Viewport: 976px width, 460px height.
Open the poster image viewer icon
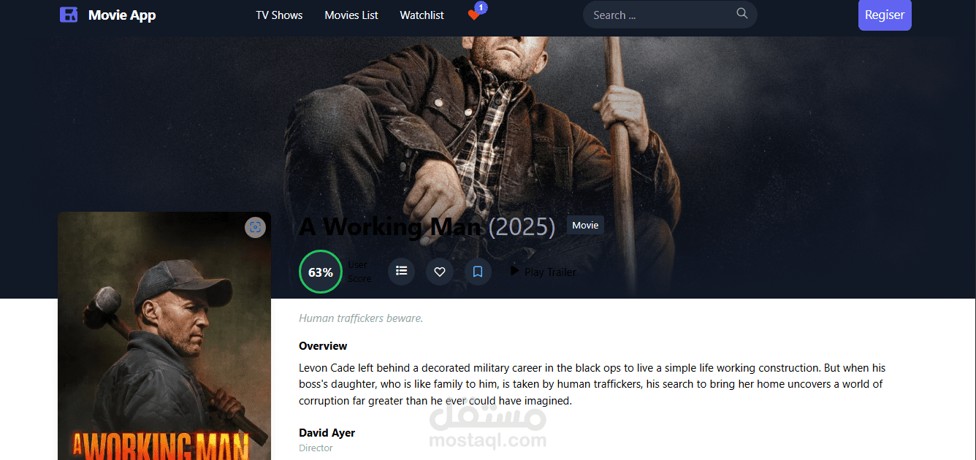255,227
